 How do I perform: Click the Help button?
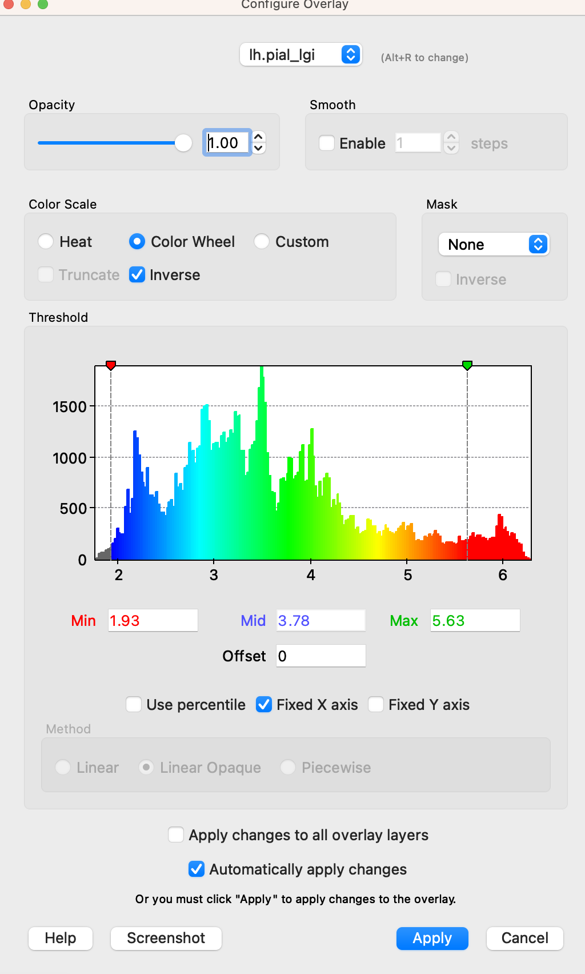point(61,939)
